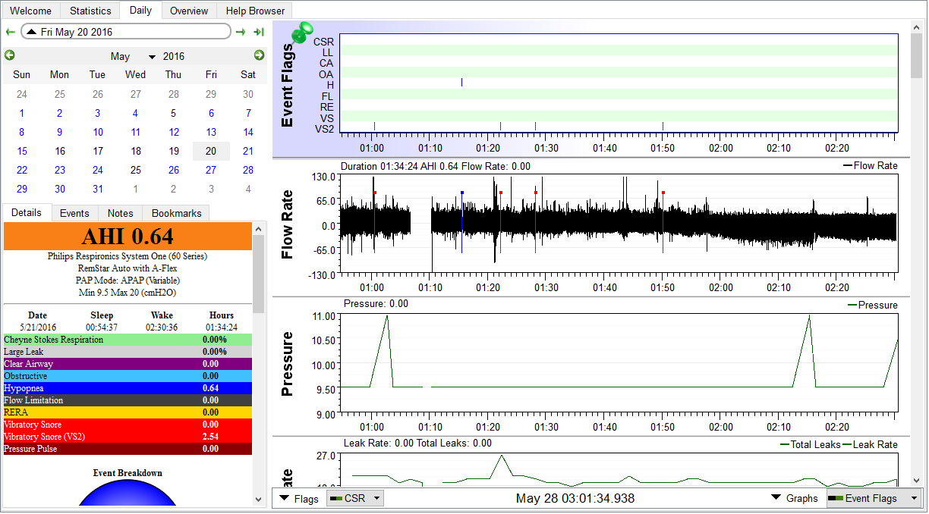Click the Clear Airway purple row
The image size is (929, 514).
128,364
